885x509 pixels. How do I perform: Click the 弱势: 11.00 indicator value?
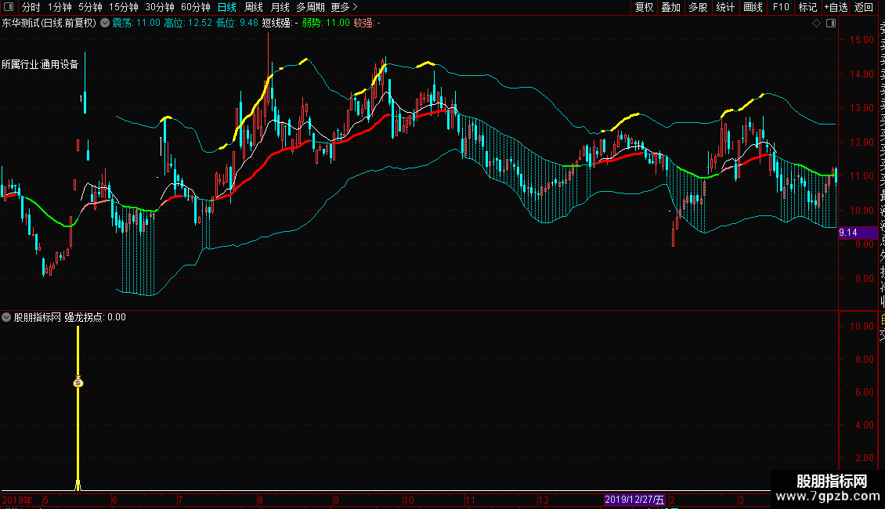[x=326, y=23]
